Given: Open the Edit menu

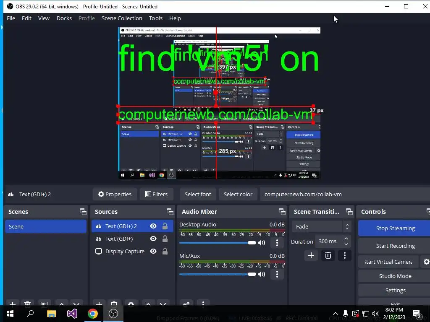Looking at the screenshot, I should click(26, 18).
